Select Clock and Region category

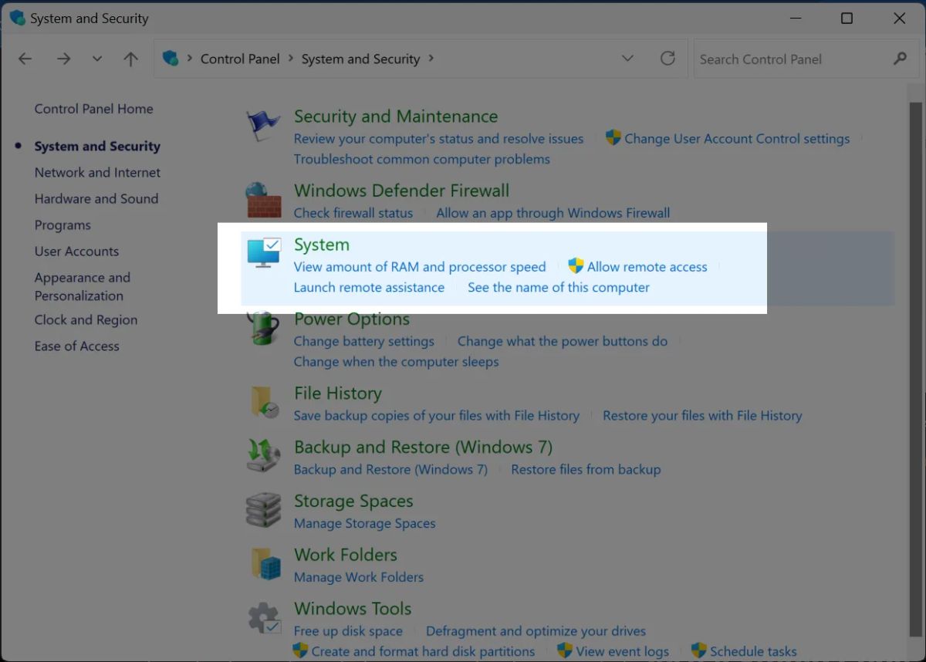tap(86, 319)
